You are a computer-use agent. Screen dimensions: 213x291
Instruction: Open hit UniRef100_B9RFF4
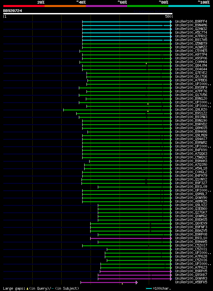(191, 22)
